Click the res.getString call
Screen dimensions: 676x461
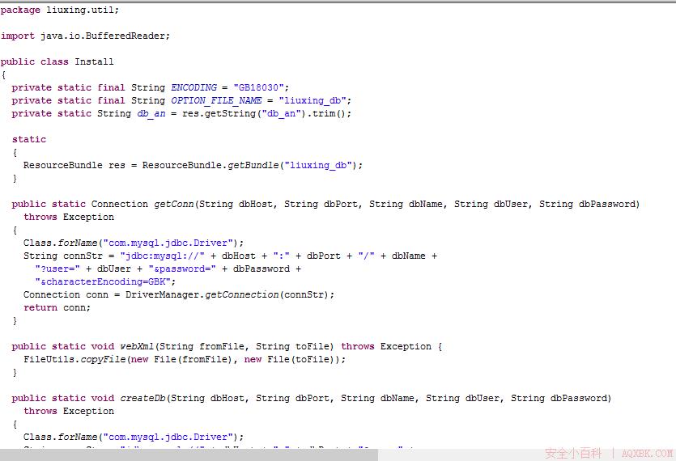[219, 114]
